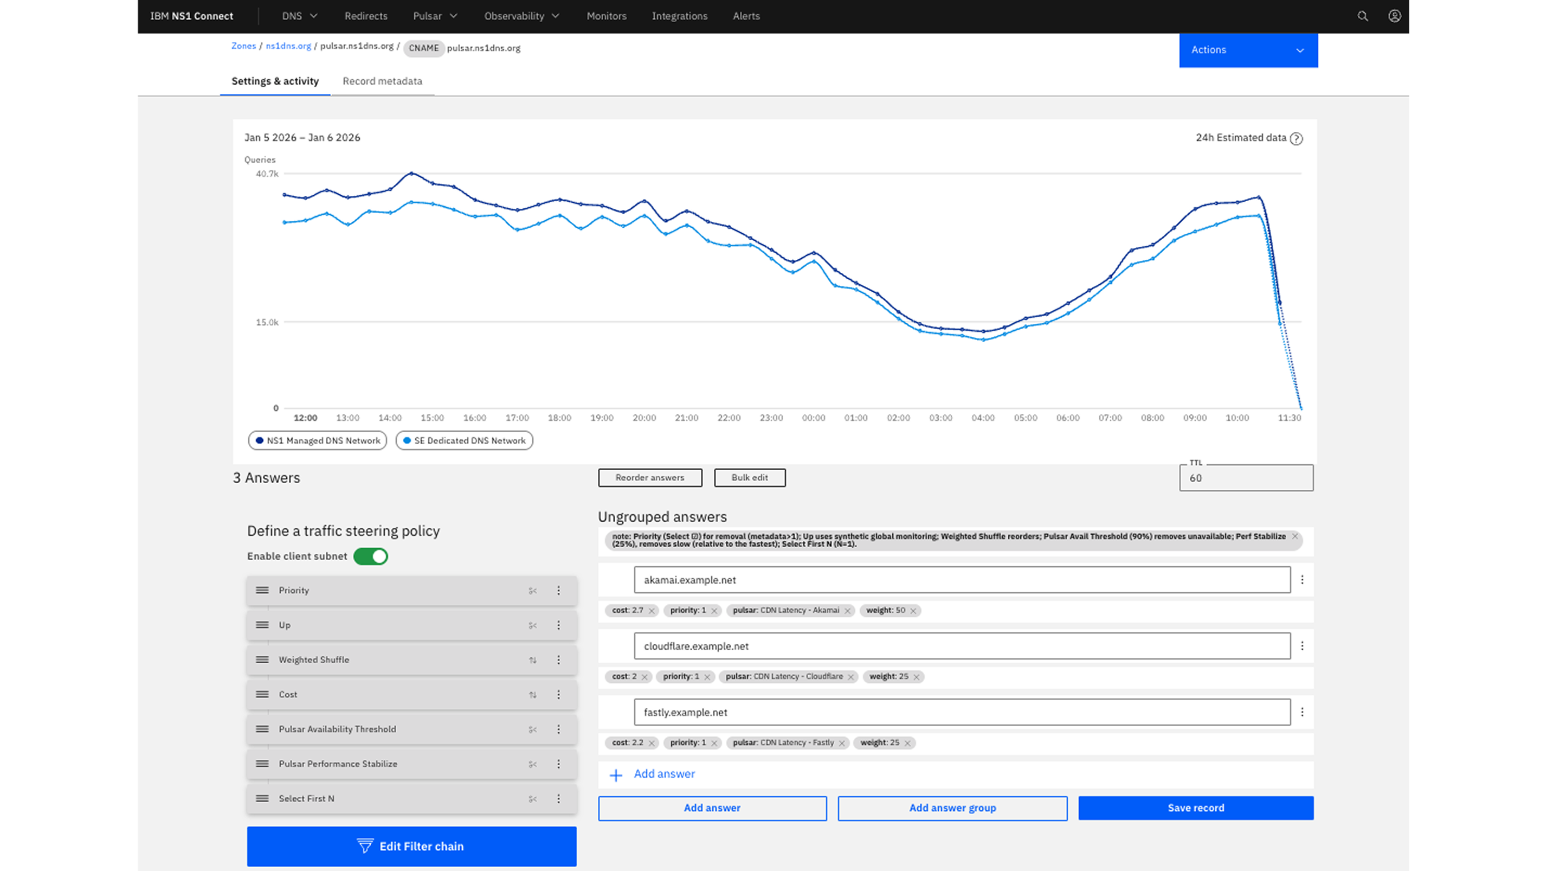1547x871 pixels.
Task: Open Pulsar Availability Threshold overflow menu
Action: (x=558, y=729)
